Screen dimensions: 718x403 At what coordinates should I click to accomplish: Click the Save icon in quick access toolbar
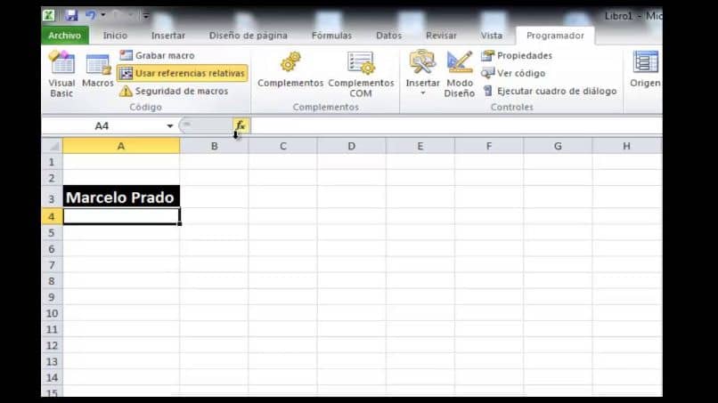pyautogui.click(x=71, y=15)
